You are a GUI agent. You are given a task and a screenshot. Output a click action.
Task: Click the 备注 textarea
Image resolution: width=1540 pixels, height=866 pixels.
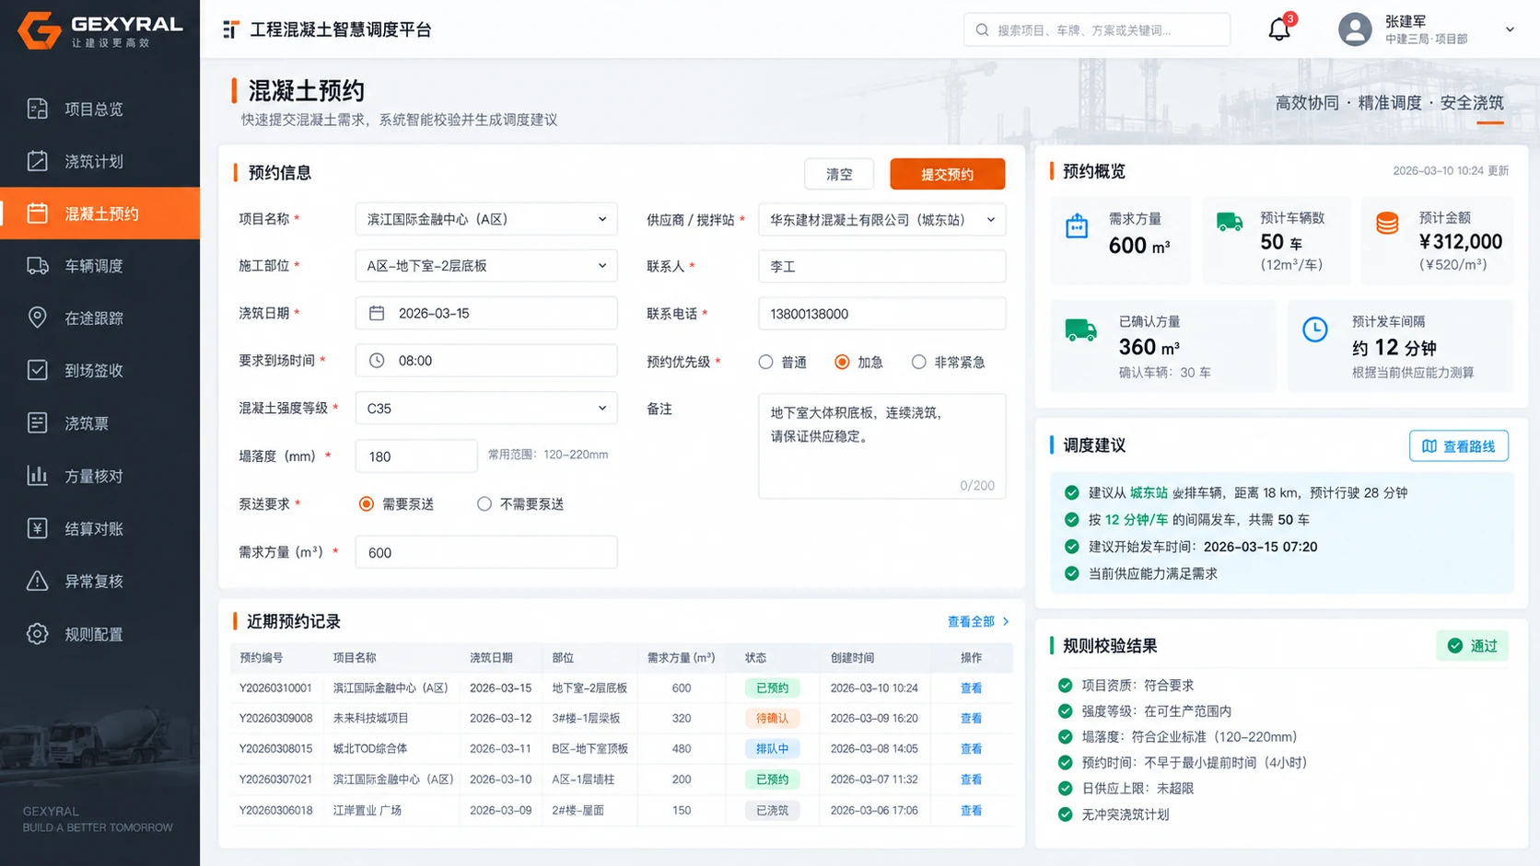881,446
